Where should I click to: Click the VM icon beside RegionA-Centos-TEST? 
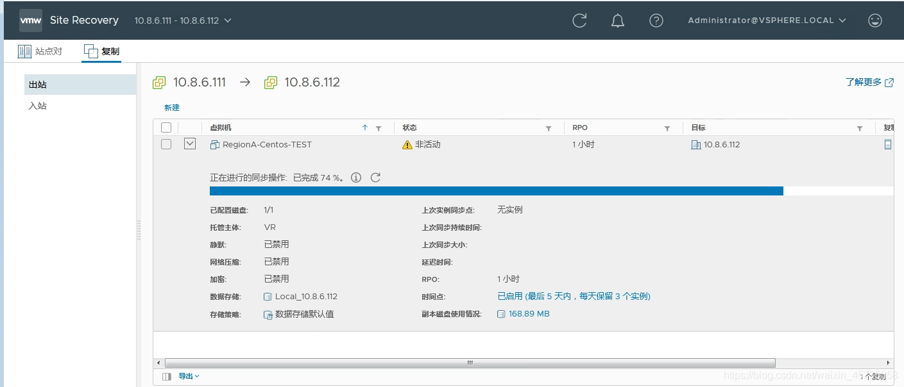215,145
